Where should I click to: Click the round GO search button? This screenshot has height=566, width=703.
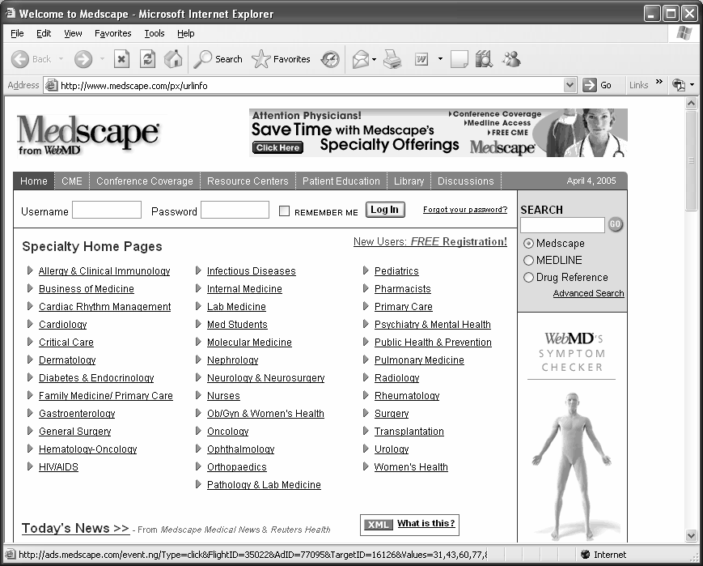click(615, 224)
